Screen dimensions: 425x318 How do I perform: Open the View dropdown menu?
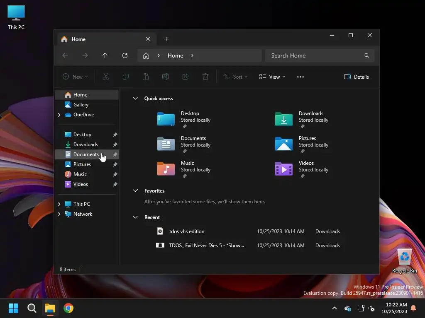[x=272, y=77]
